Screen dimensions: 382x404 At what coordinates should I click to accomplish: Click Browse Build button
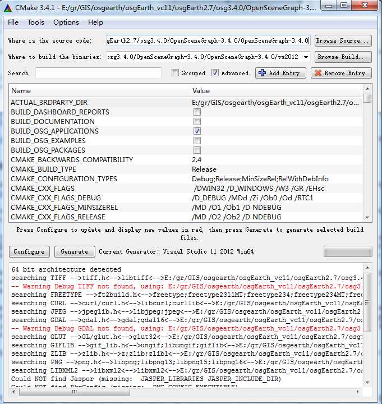pos(343,57)
